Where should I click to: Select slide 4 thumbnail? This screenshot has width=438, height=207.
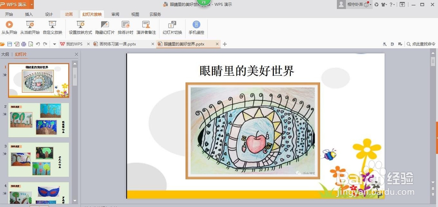coord(39,193)
